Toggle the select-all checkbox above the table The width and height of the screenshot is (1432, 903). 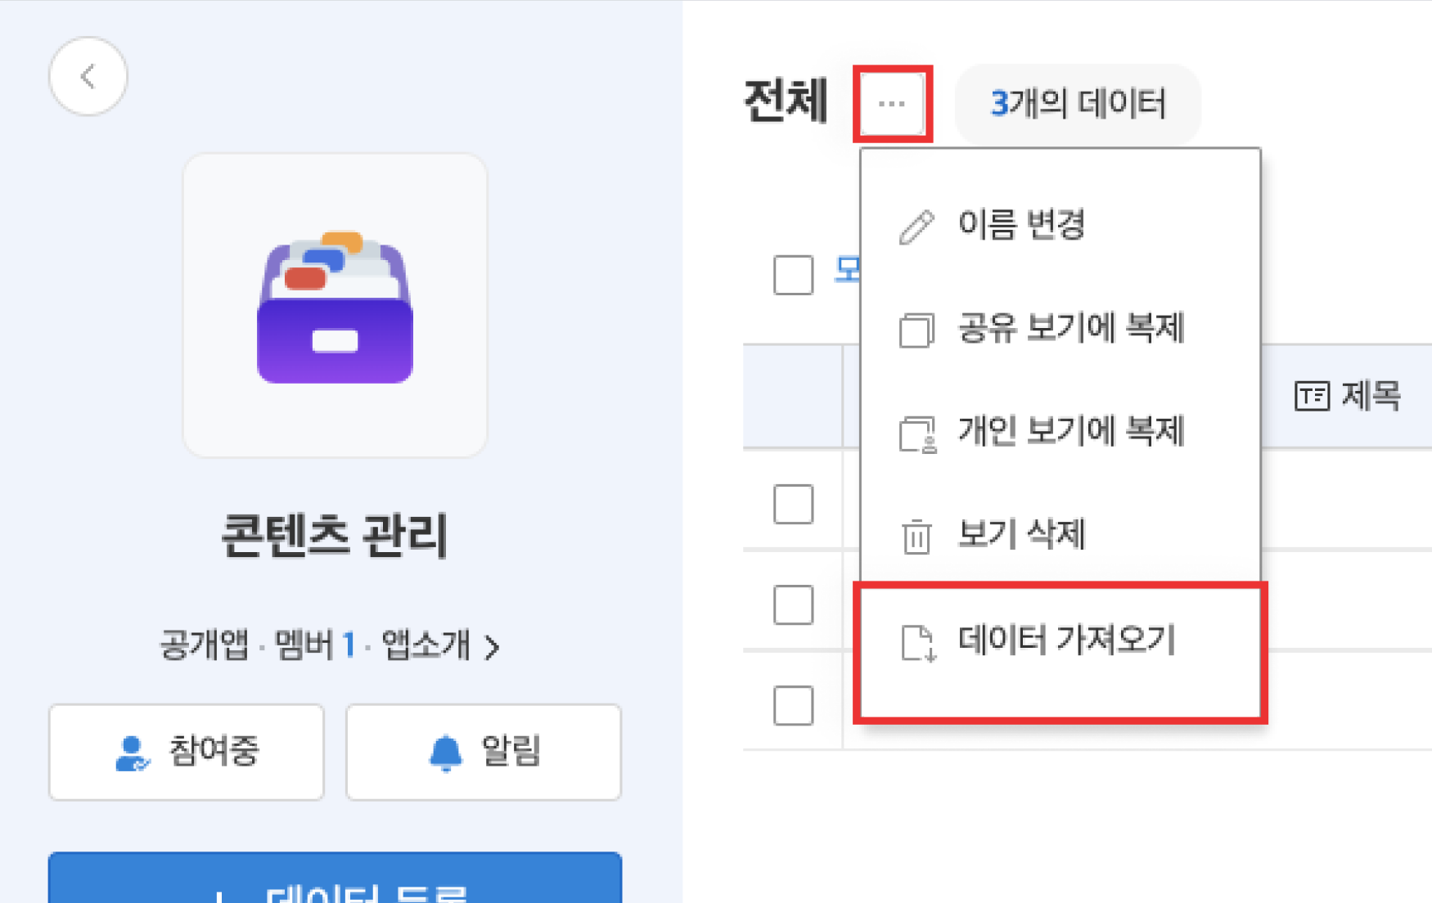click(793, 275)
